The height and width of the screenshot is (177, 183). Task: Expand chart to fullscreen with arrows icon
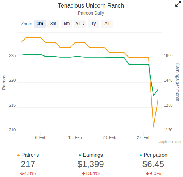[178, 4]
